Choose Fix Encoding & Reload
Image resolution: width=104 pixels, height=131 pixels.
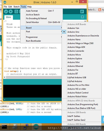click(41, 18)
